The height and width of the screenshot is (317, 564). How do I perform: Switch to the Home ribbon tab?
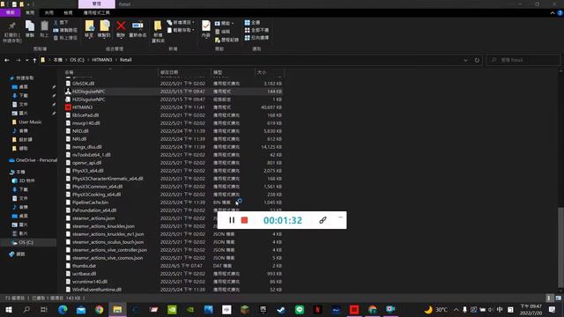(30, 12)
